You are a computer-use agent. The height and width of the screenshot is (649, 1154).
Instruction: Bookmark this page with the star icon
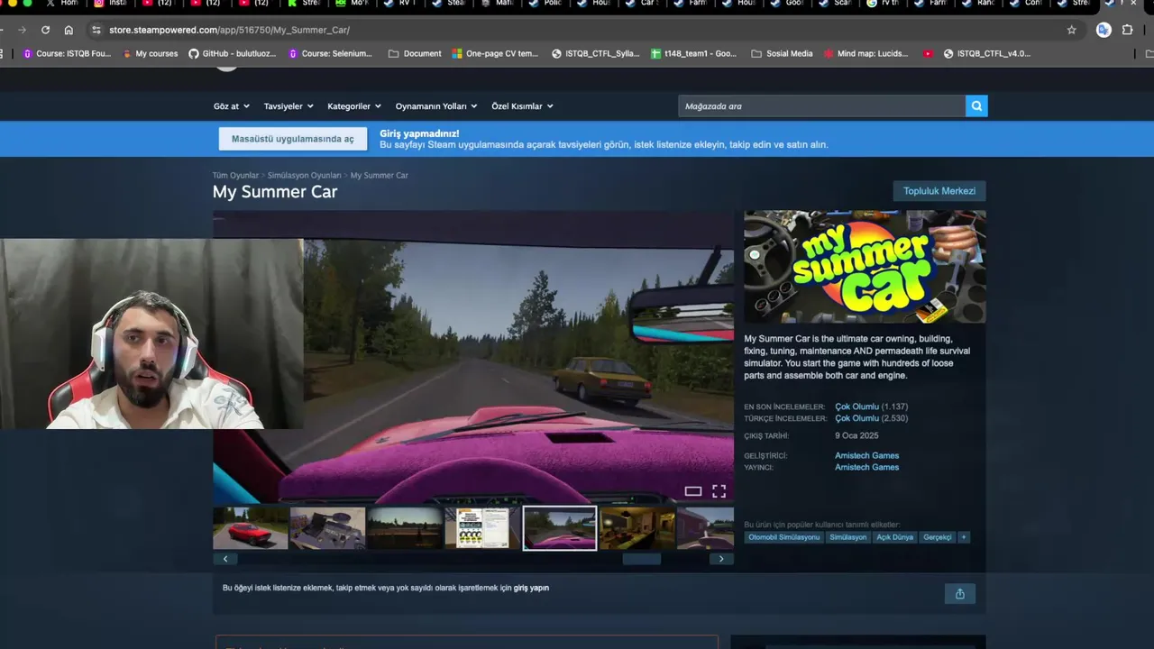[x=1071, y=30]
